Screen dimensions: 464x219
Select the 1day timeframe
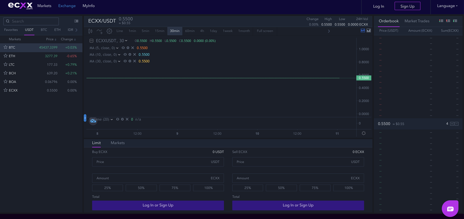click(213, 31)
